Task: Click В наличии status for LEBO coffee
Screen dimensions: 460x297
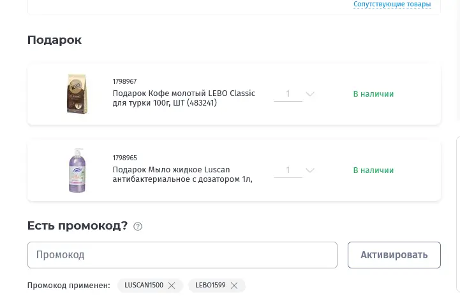Action: 373,94
